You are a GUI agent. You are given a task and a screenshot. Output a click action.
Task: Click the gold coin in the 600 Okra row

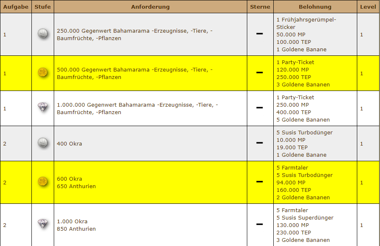coord(43,182)
